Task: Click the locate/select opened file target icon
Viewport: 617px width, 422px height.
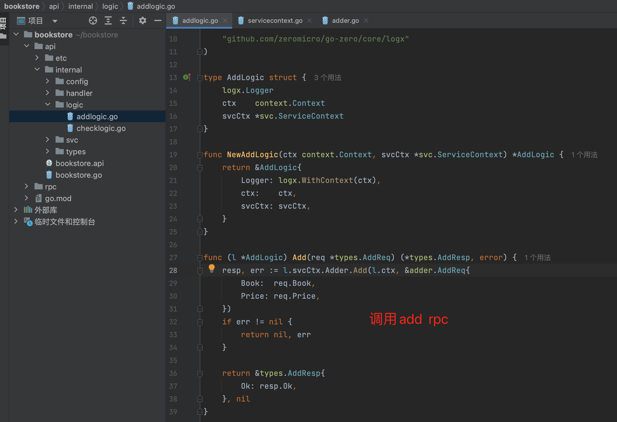Action: pyautogui.click(x=93, y=20)
